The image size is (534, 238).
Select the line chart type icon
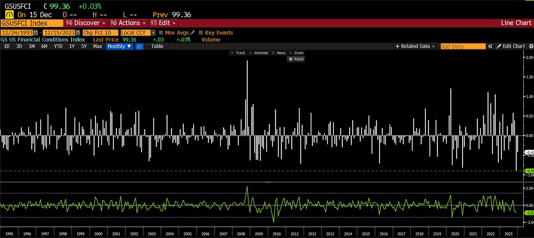139,46
